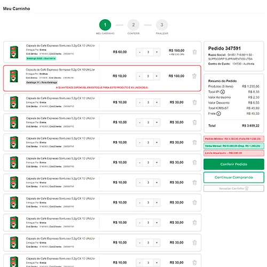Image resolution: width=267 pixels, height=267 pixels.
Task: Click the Centro de Custo Auditoria text
Action: pos(231,64)
